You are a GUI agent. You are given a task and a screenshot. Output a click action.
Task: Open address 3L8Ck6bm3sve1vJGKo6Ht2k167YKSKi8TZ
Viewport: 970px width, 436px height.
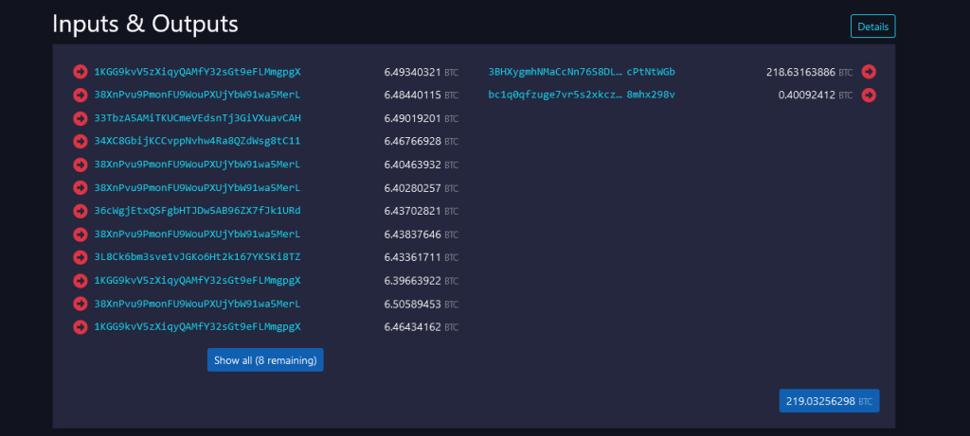pos(197,257)
